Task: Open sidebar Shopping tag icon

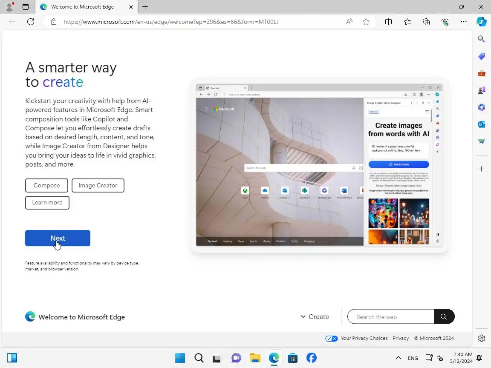Action: [481, 56]
